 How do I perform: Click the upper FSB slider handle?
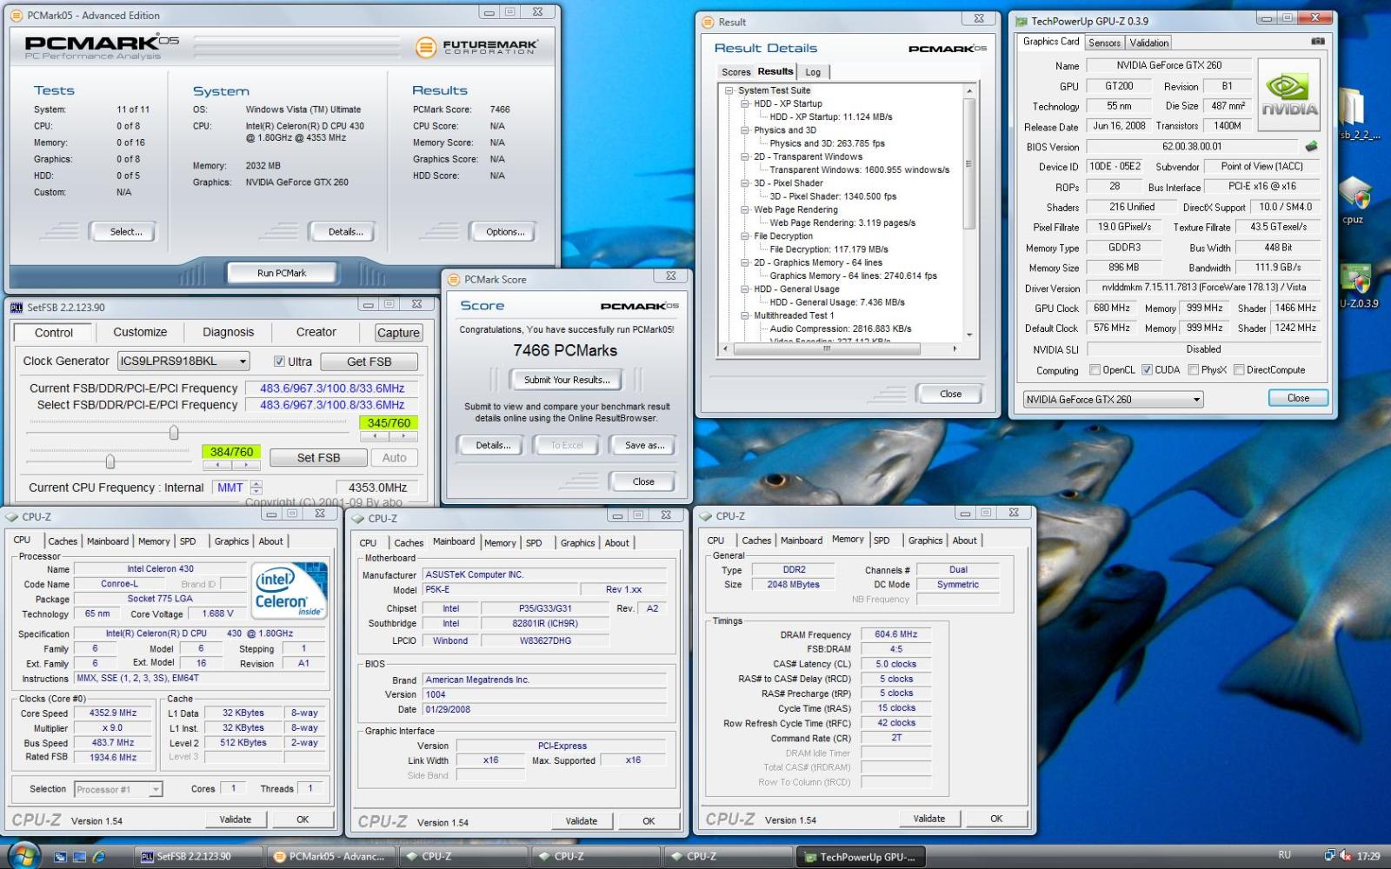tap(174, 432)
